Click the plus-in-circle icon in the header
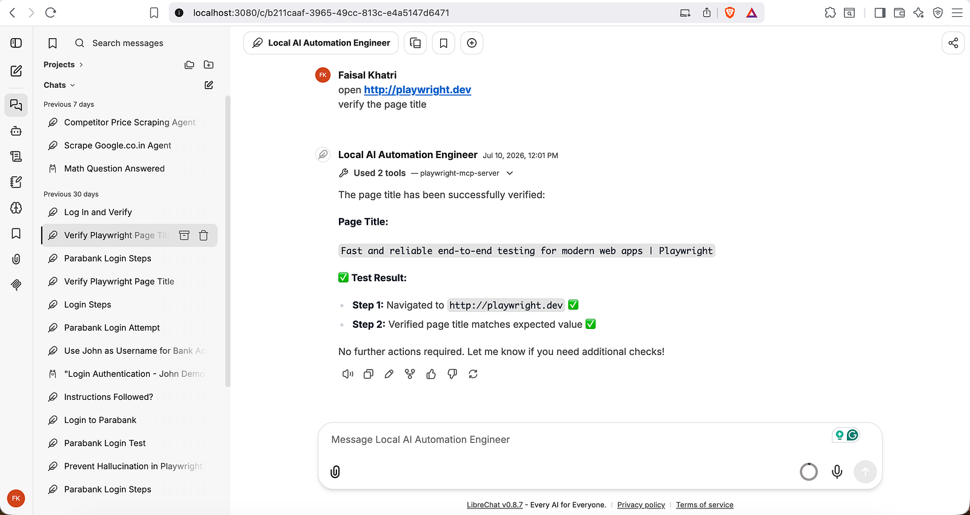Screen dimensions: 970x515 (472, 43)
